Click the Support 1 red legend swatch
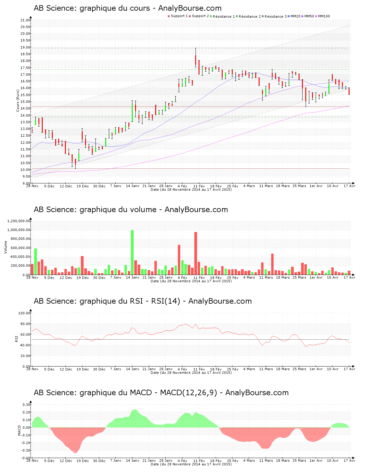The width and height of the screenshot is (366, 473). (x=169, y=16)
